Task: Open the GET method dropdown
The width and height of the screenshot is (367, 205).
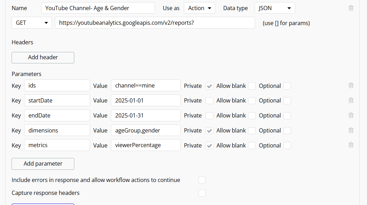Action: pos(32,23)
